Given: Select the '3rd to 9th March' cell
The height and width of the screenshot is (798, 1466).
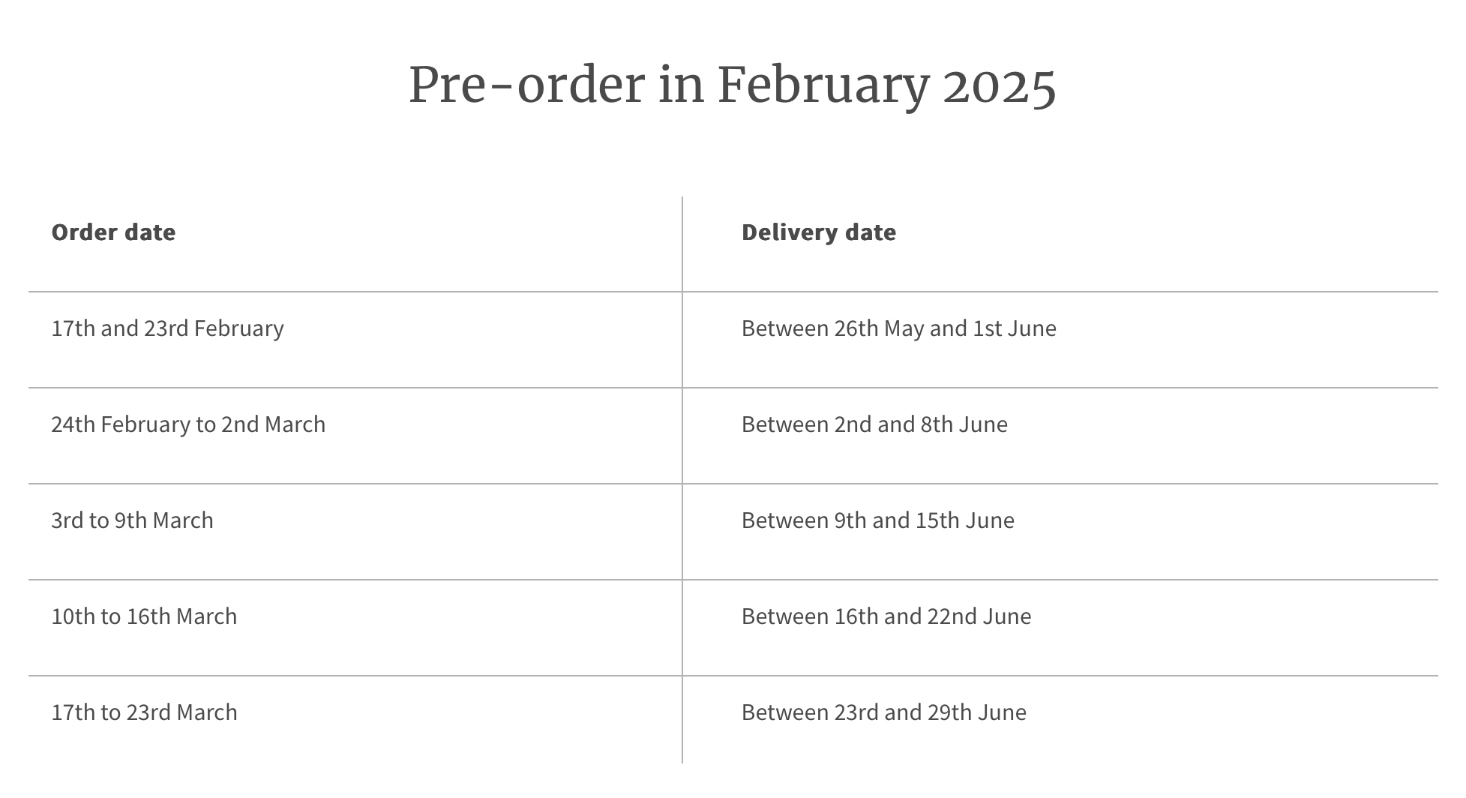Looking at the screenshot, I should [132, 520].
